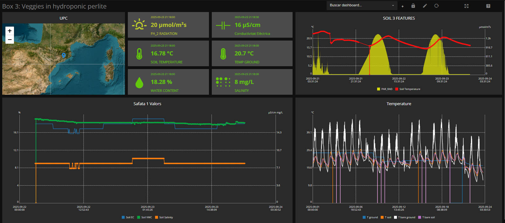505x223 pixels.
Task: Open help via the question mark icon
Action: [x=488, y=6]
